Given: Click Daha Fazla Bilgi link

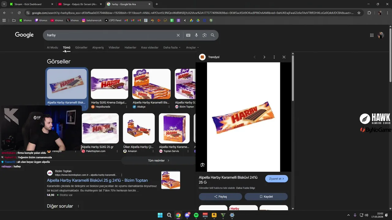Looking at the screenshot, I should click(x=245, y=188).
